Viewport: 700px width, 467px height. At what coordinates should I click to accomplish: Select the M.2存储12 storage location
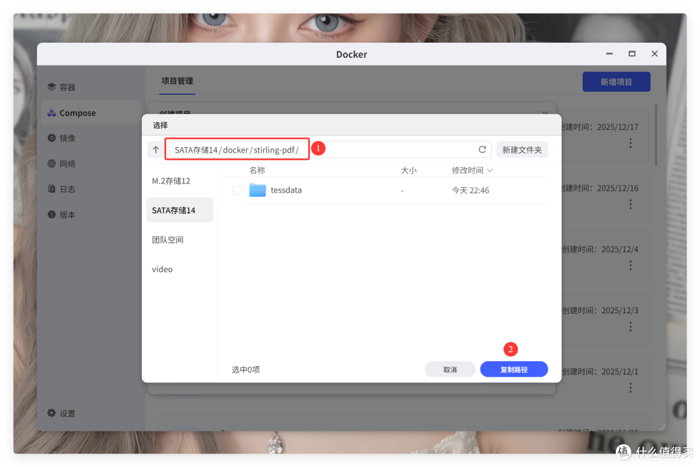(x=180, y=180)
